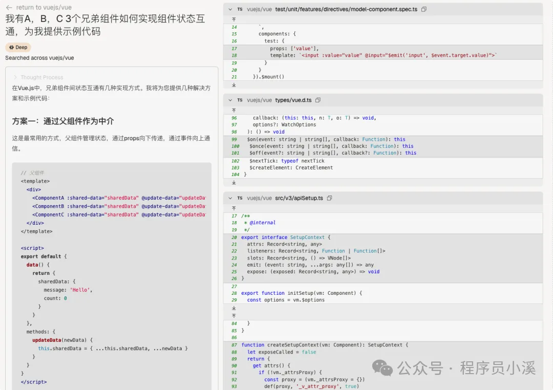The width and height of the screenshot is (553, 390).
Task: Click line 87 function createSetupContext
Action: pos(325,345)
